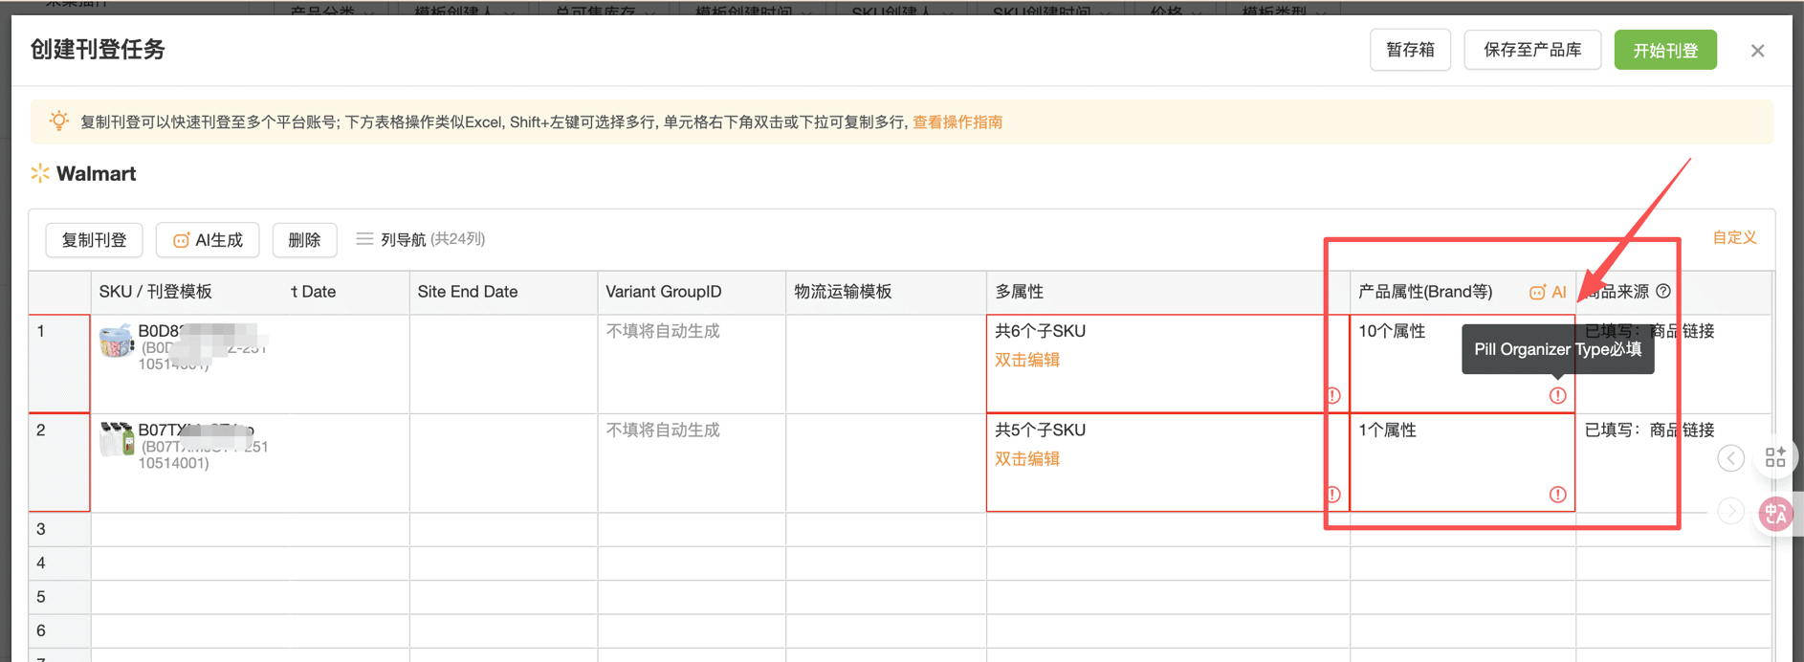
Task: Click 物流运输模板 cell in row 1
Action: (886, 364)
